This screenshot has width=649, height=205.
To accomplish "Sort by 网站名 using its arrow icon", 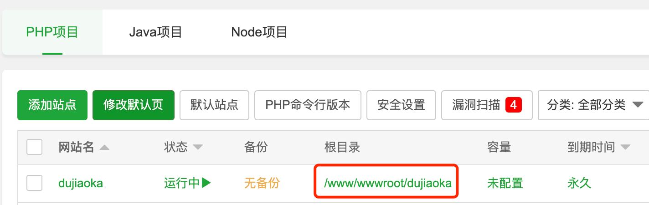I will (104, 147).
